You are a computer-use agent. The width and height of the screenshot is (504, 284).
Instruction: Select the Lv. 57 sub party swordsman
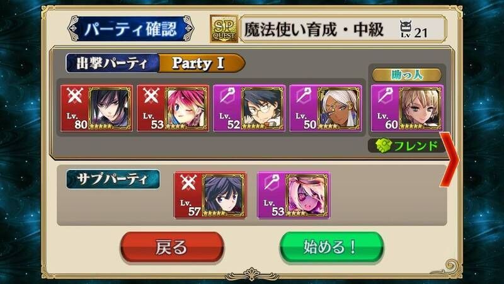click(x=210, y=195)
